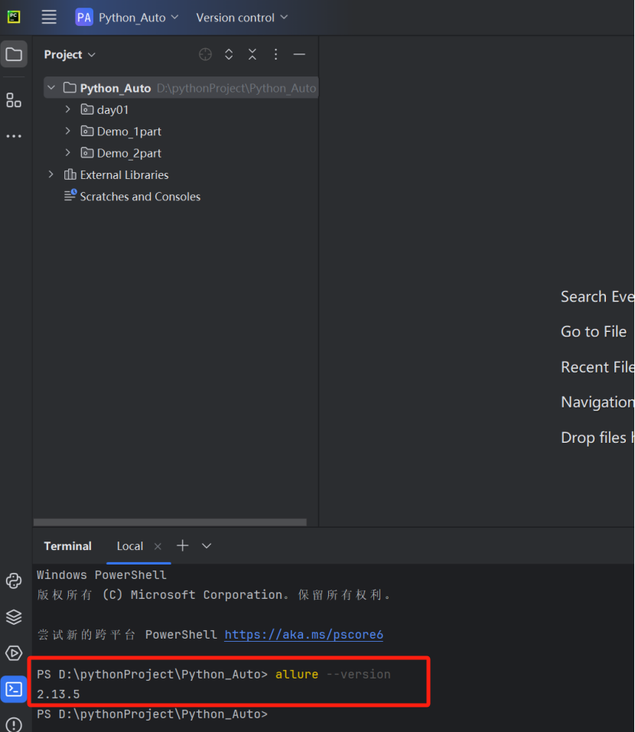Open the aka.ms/pscore6 link
The width and height of the screenshot is (635, 732).
click(304, 635)
